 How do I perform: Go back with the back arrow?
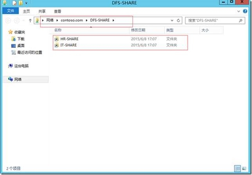point(8,21)
